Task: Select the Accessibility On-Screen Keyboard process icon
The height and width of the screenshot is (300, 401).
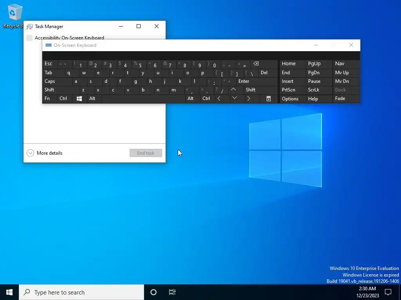Action: pos(29,38)
